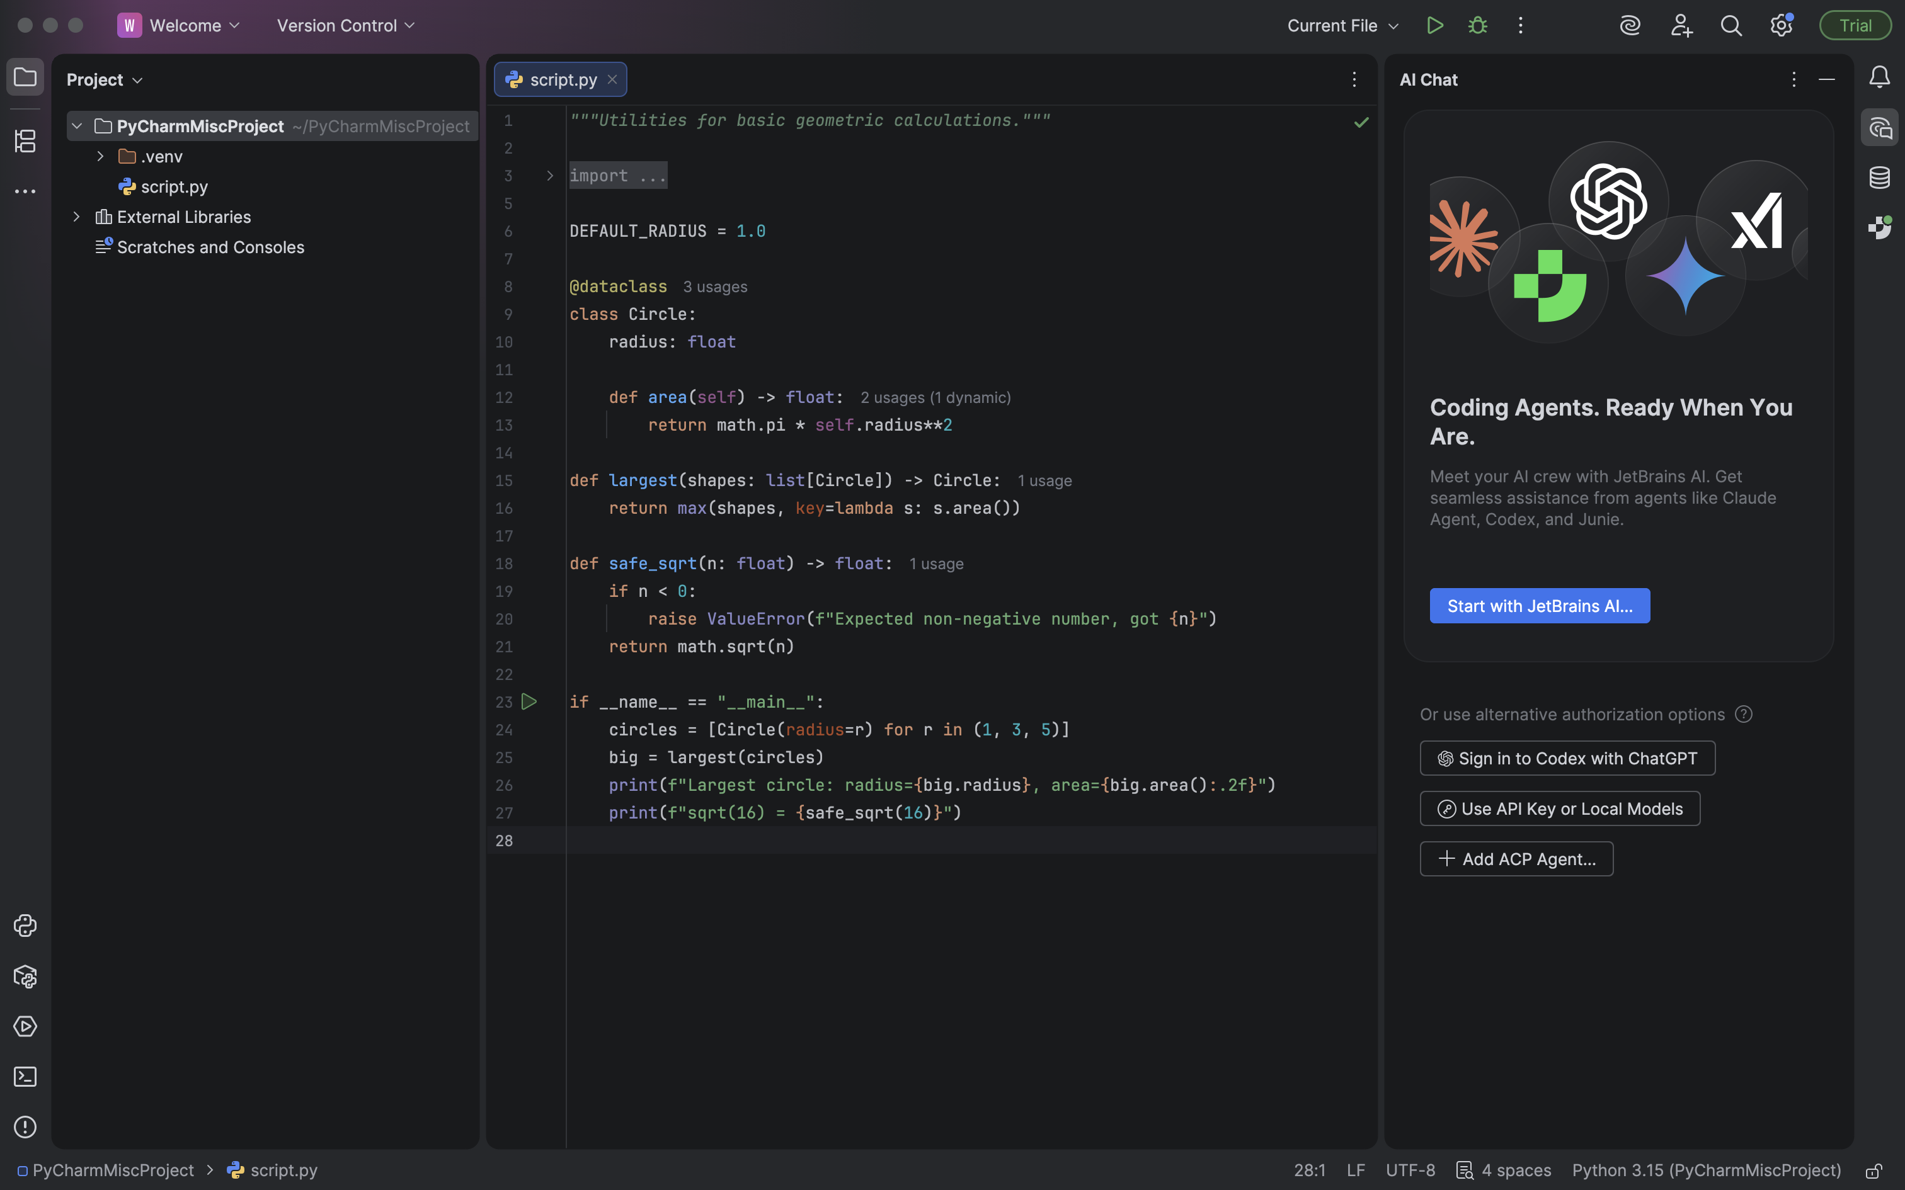This screenshot has width=1905, height=1190.
Task: Toggle the AI Chat tool window icon
Action: click(x=1879, y=127)
